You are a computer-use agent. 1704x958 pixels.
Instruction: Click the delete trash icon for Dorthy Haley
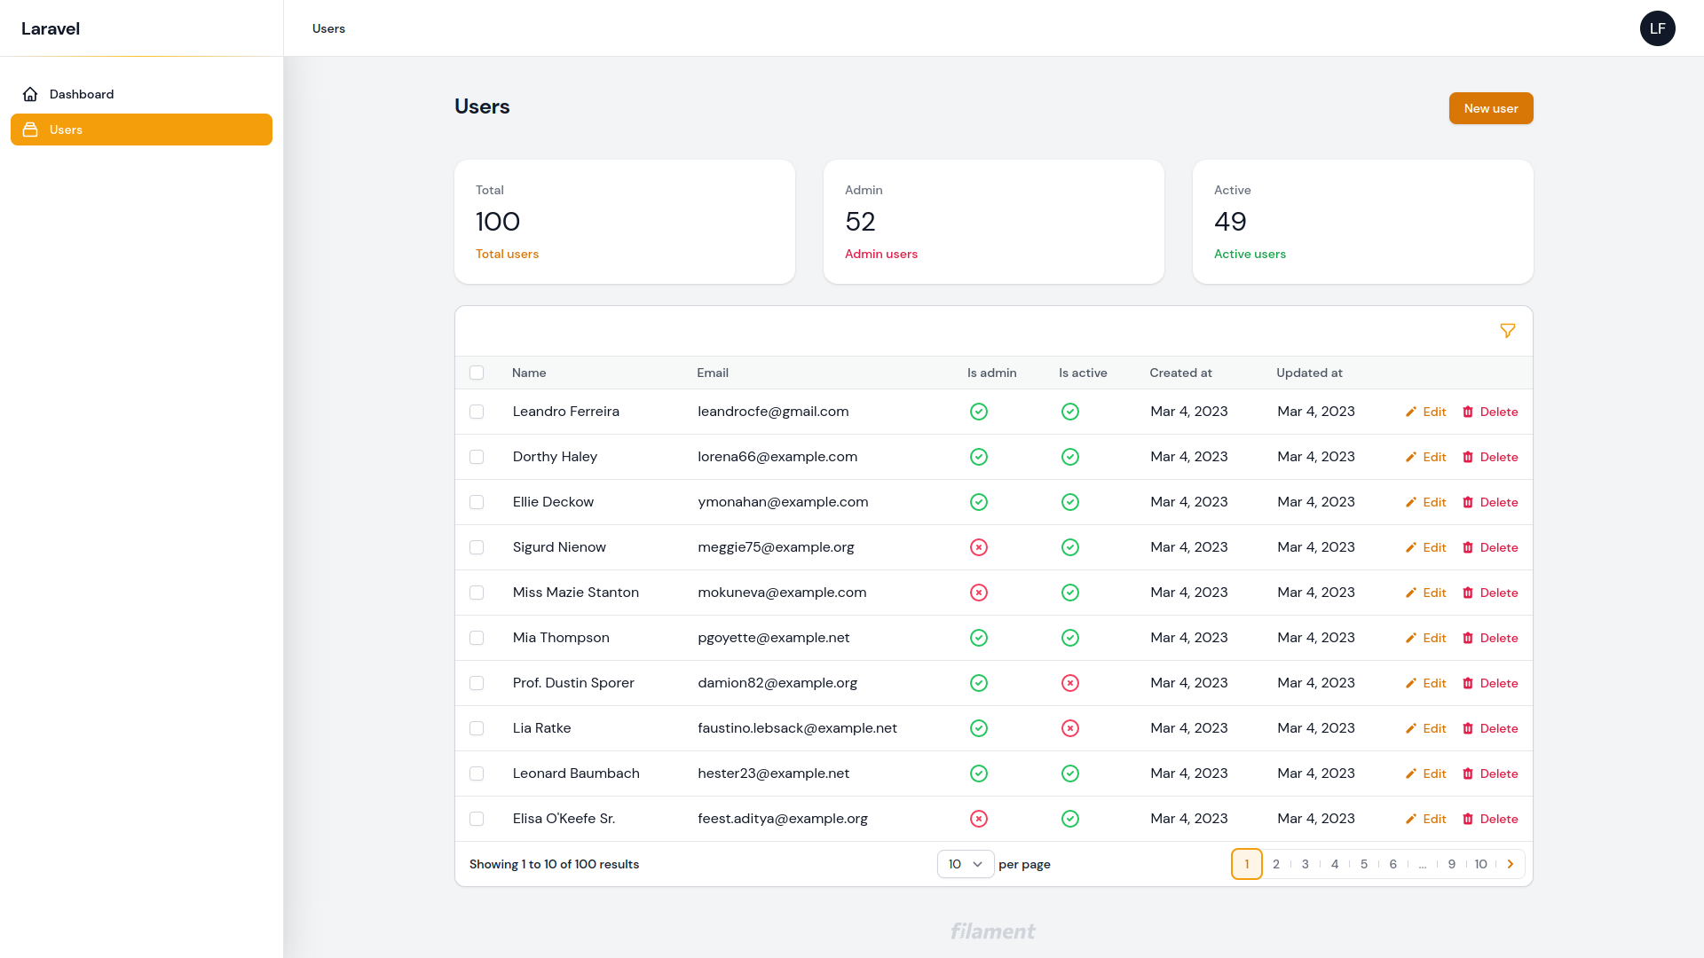pos(1467,457)
